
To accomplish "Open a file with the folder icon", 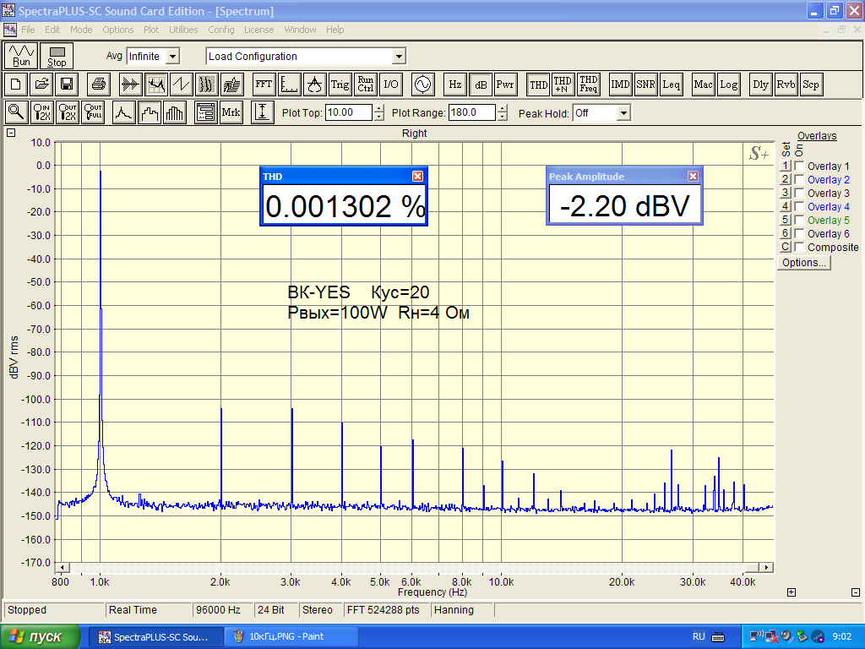I will point(41,85).
